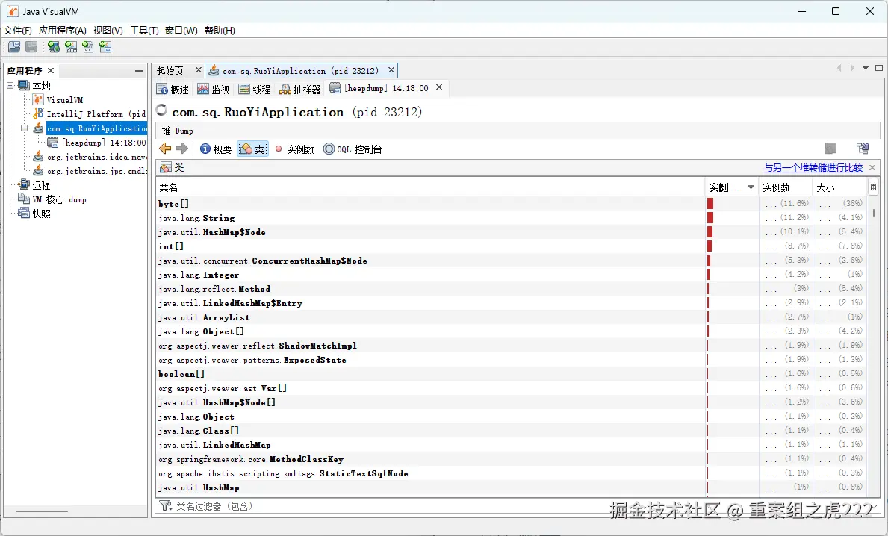Open the 概要 summary view

[x=216, y=149]
